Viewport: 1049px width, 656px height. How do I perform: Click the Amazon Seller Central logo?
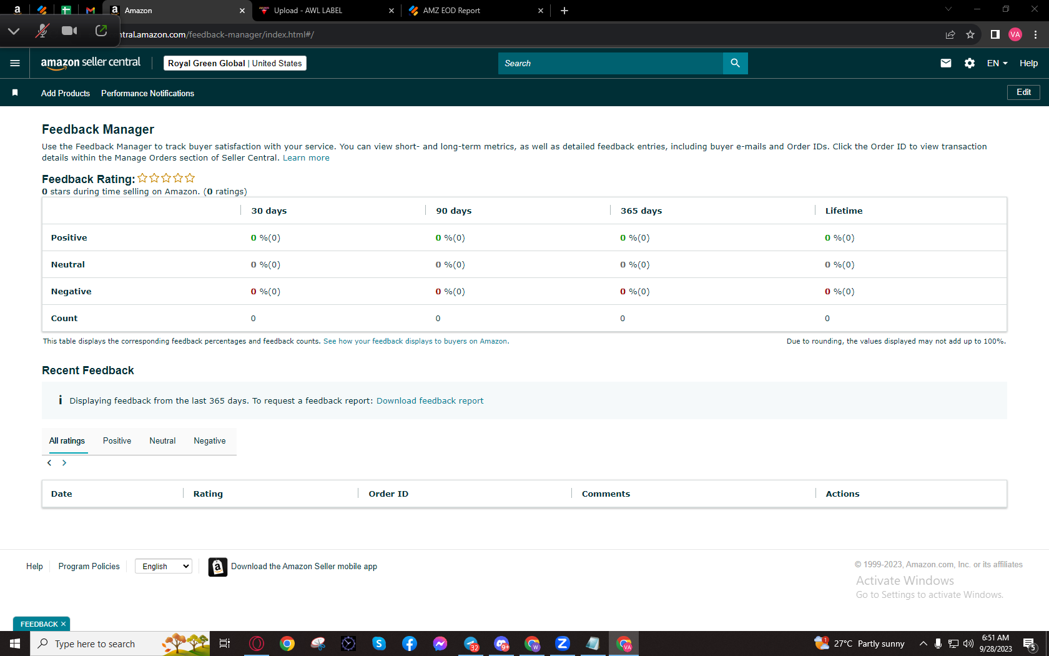[91, 62]
